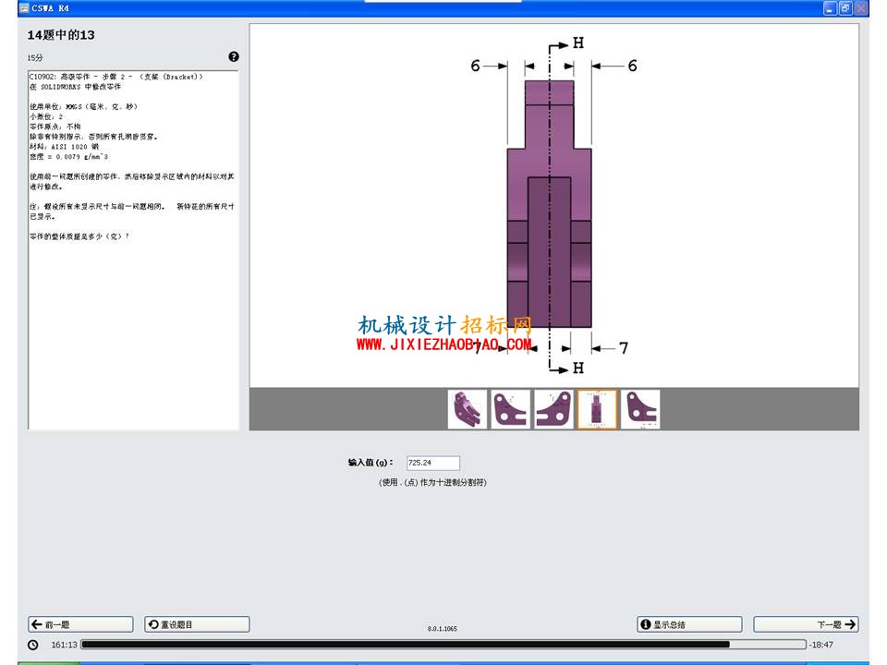Click the exam time progress bar

tap(443, 644)
